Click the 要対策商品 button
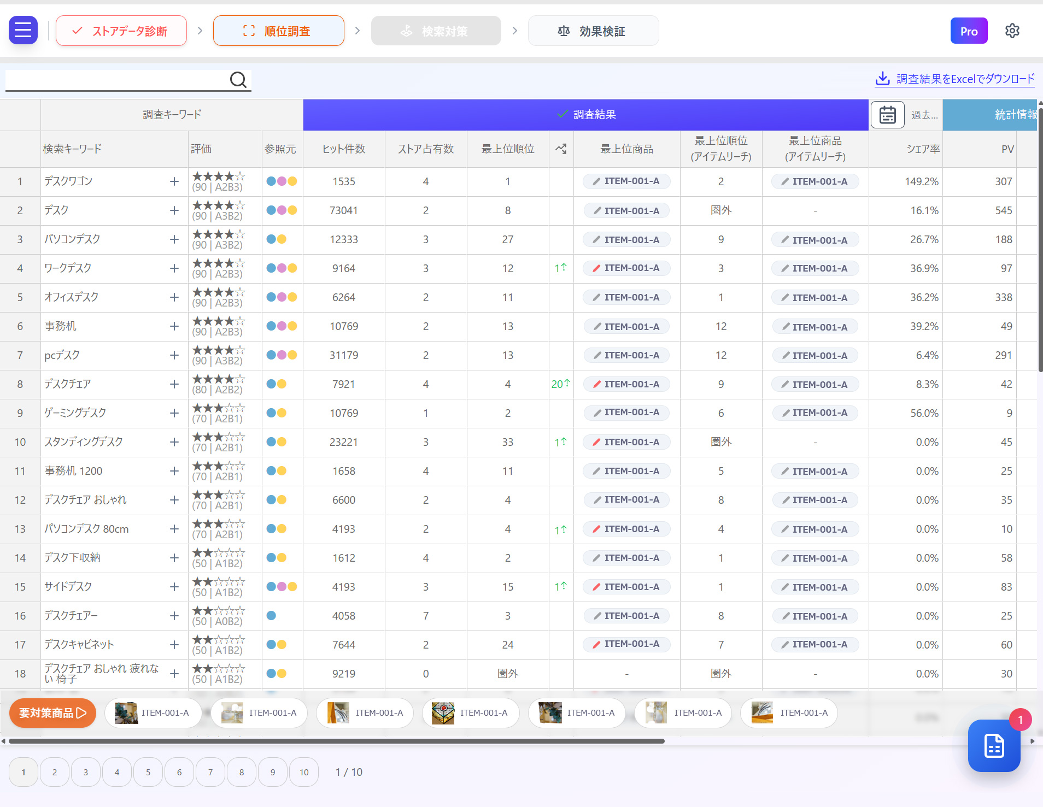 [x=52, y=712]
